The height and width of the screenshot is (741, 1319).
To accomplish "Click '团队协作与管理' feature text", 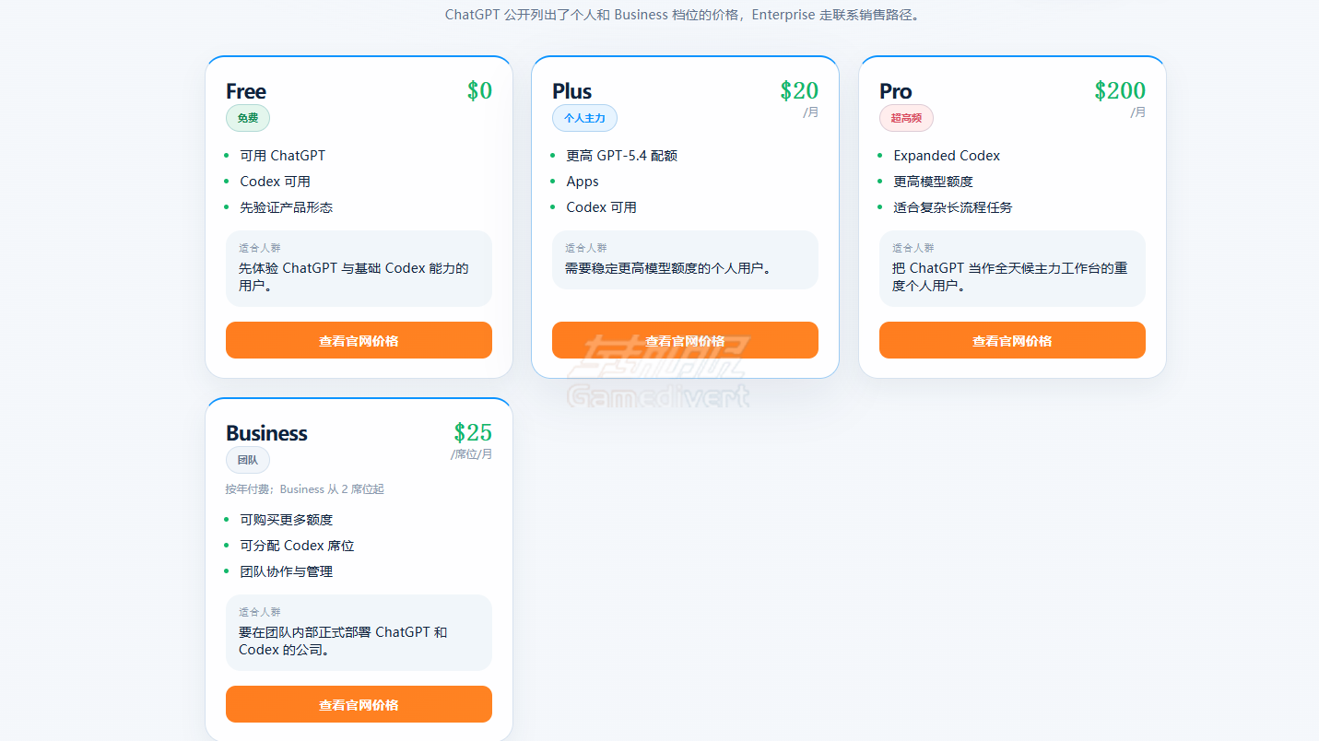I will point(287,571).
